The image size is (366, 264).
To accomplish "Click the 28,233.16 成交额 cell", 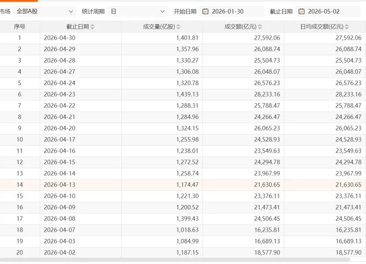I will pos(267,94).
